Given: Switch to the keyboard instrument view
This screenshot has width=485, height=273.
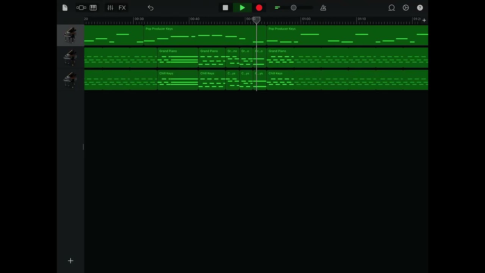Looking at the screenshot, I should [93, 8].
